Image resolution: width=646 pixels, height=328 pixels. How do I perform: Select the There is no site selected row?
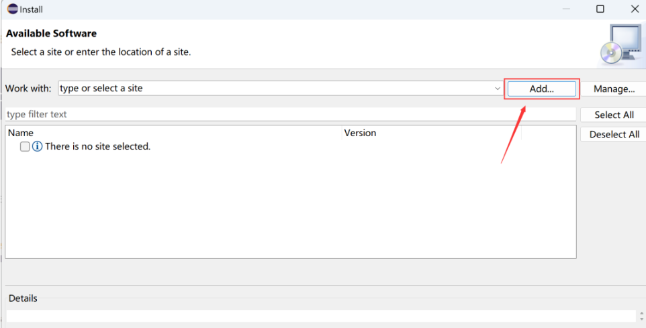click(x=291, y=146)
